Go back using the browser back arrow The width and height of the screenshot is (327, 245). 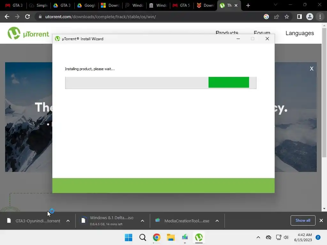pos(7,17)
